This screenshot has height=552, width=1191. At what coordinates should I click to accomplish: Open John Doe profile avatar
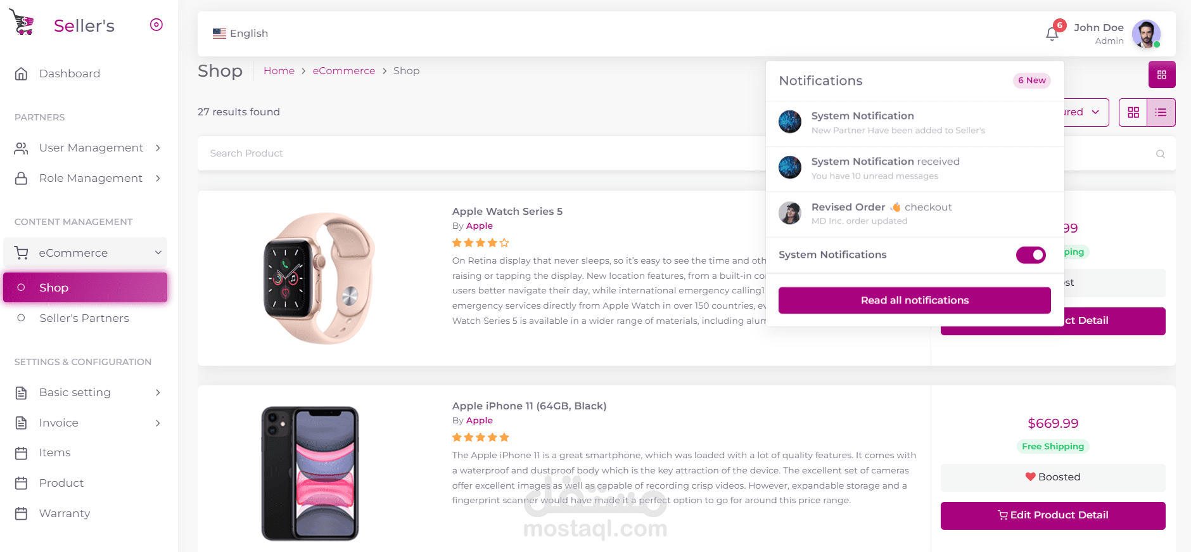pos(1146,34)
